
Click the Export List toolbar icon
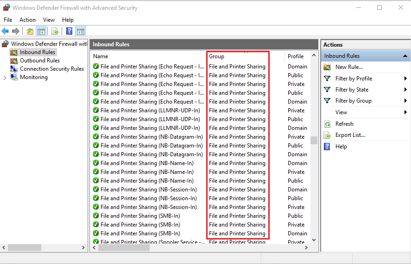[x=55, y=31]
